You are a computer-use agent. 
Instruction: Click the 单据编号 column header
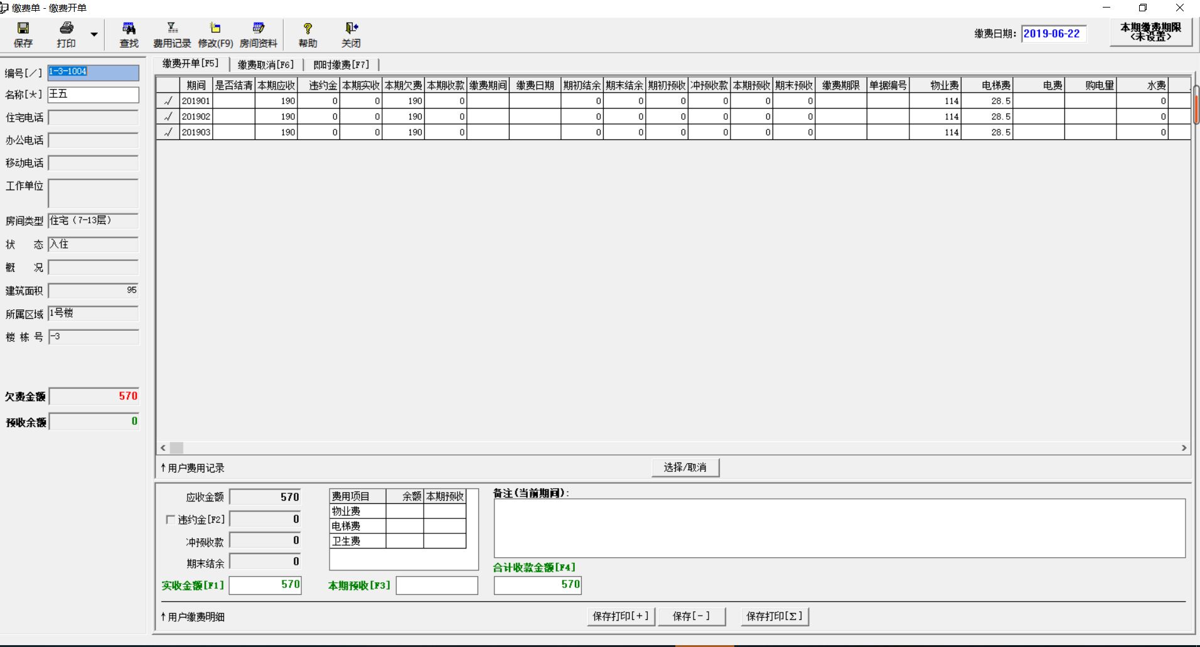click(x=888, y=85)
